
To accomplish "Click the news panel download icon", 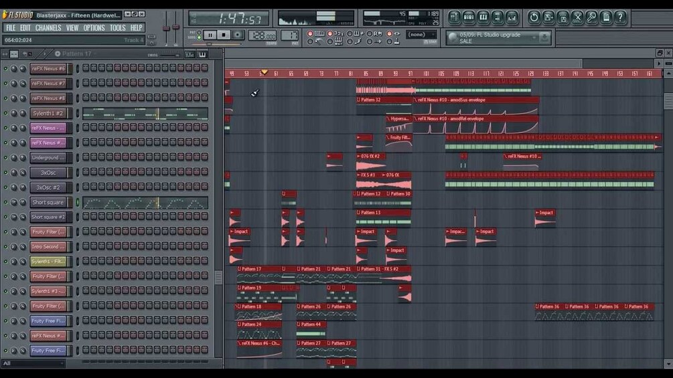I will coord(544,37).
